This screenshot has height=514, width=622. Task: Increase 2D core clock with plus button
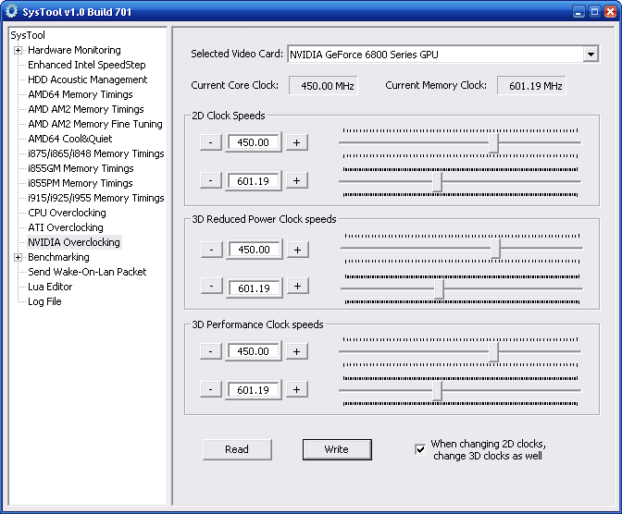[296, 142]
